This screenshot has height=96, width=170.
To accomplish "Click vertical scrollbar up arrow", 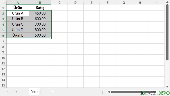I will coord(167,2).
